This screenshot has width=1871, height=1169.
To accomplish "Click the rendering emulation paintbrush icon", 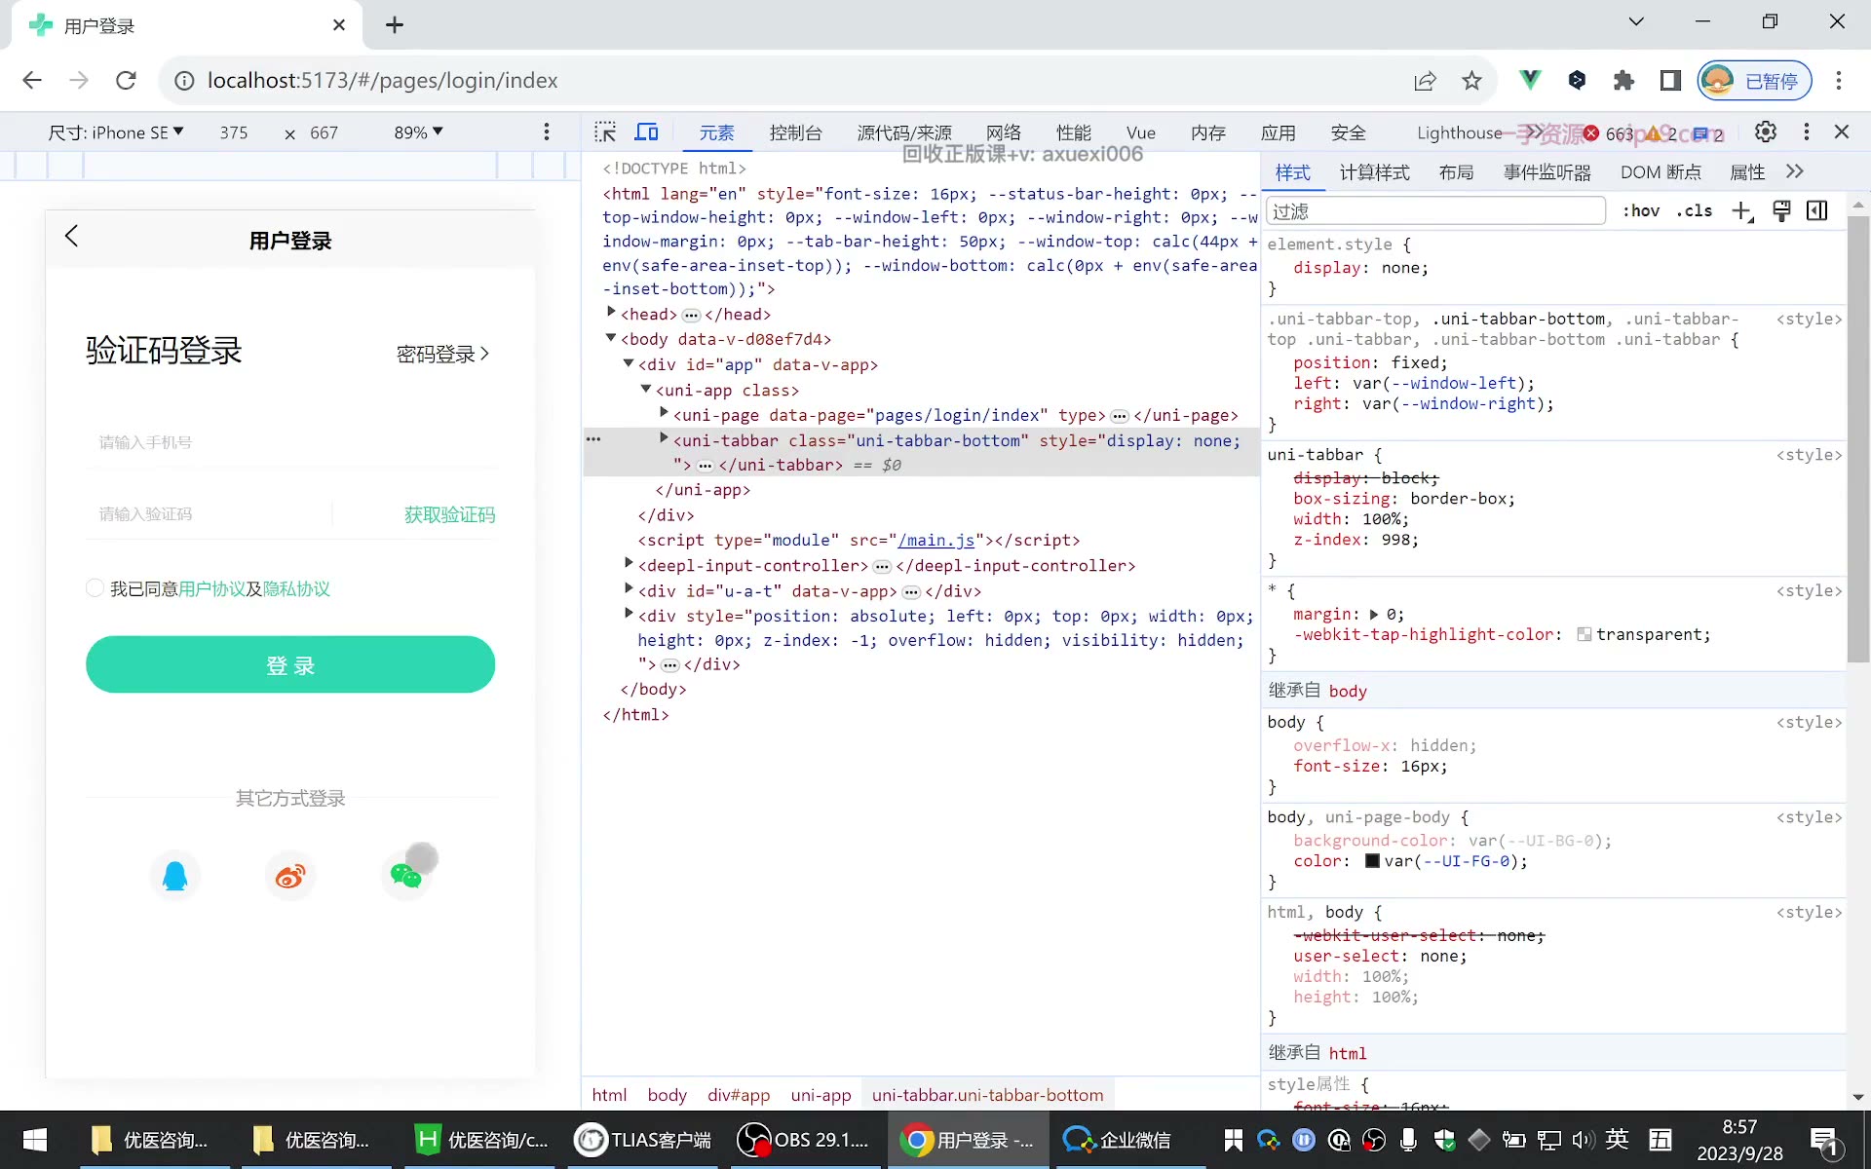I will click(1781, 211).
